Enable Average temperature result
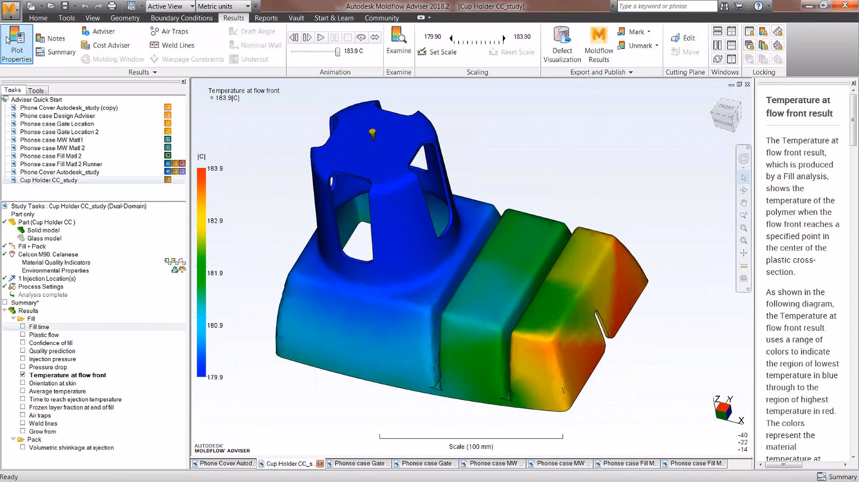 pos(22,391)
